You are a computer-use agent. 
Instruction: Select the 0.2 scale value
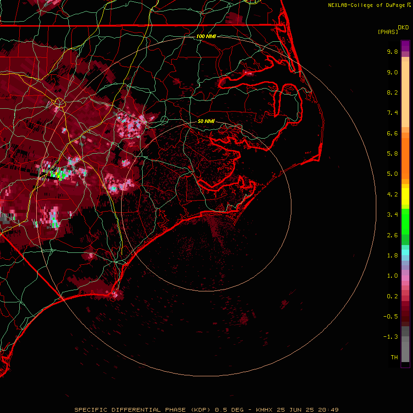click(x=392, y=296)
